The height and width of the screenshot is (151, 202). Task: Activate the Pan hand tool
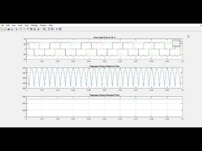pos(28,29)
